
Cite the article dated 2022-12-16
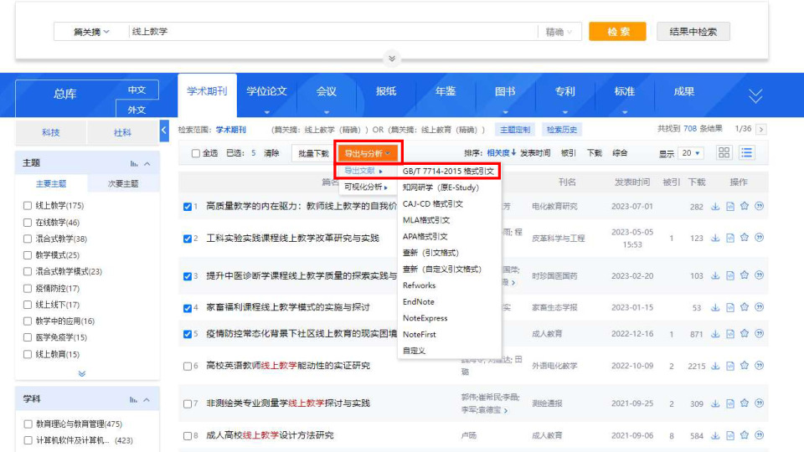coord(760,333)
